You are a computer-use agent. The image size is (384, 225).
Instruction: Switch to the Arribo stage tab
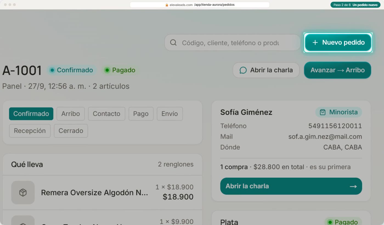[70, 114]
